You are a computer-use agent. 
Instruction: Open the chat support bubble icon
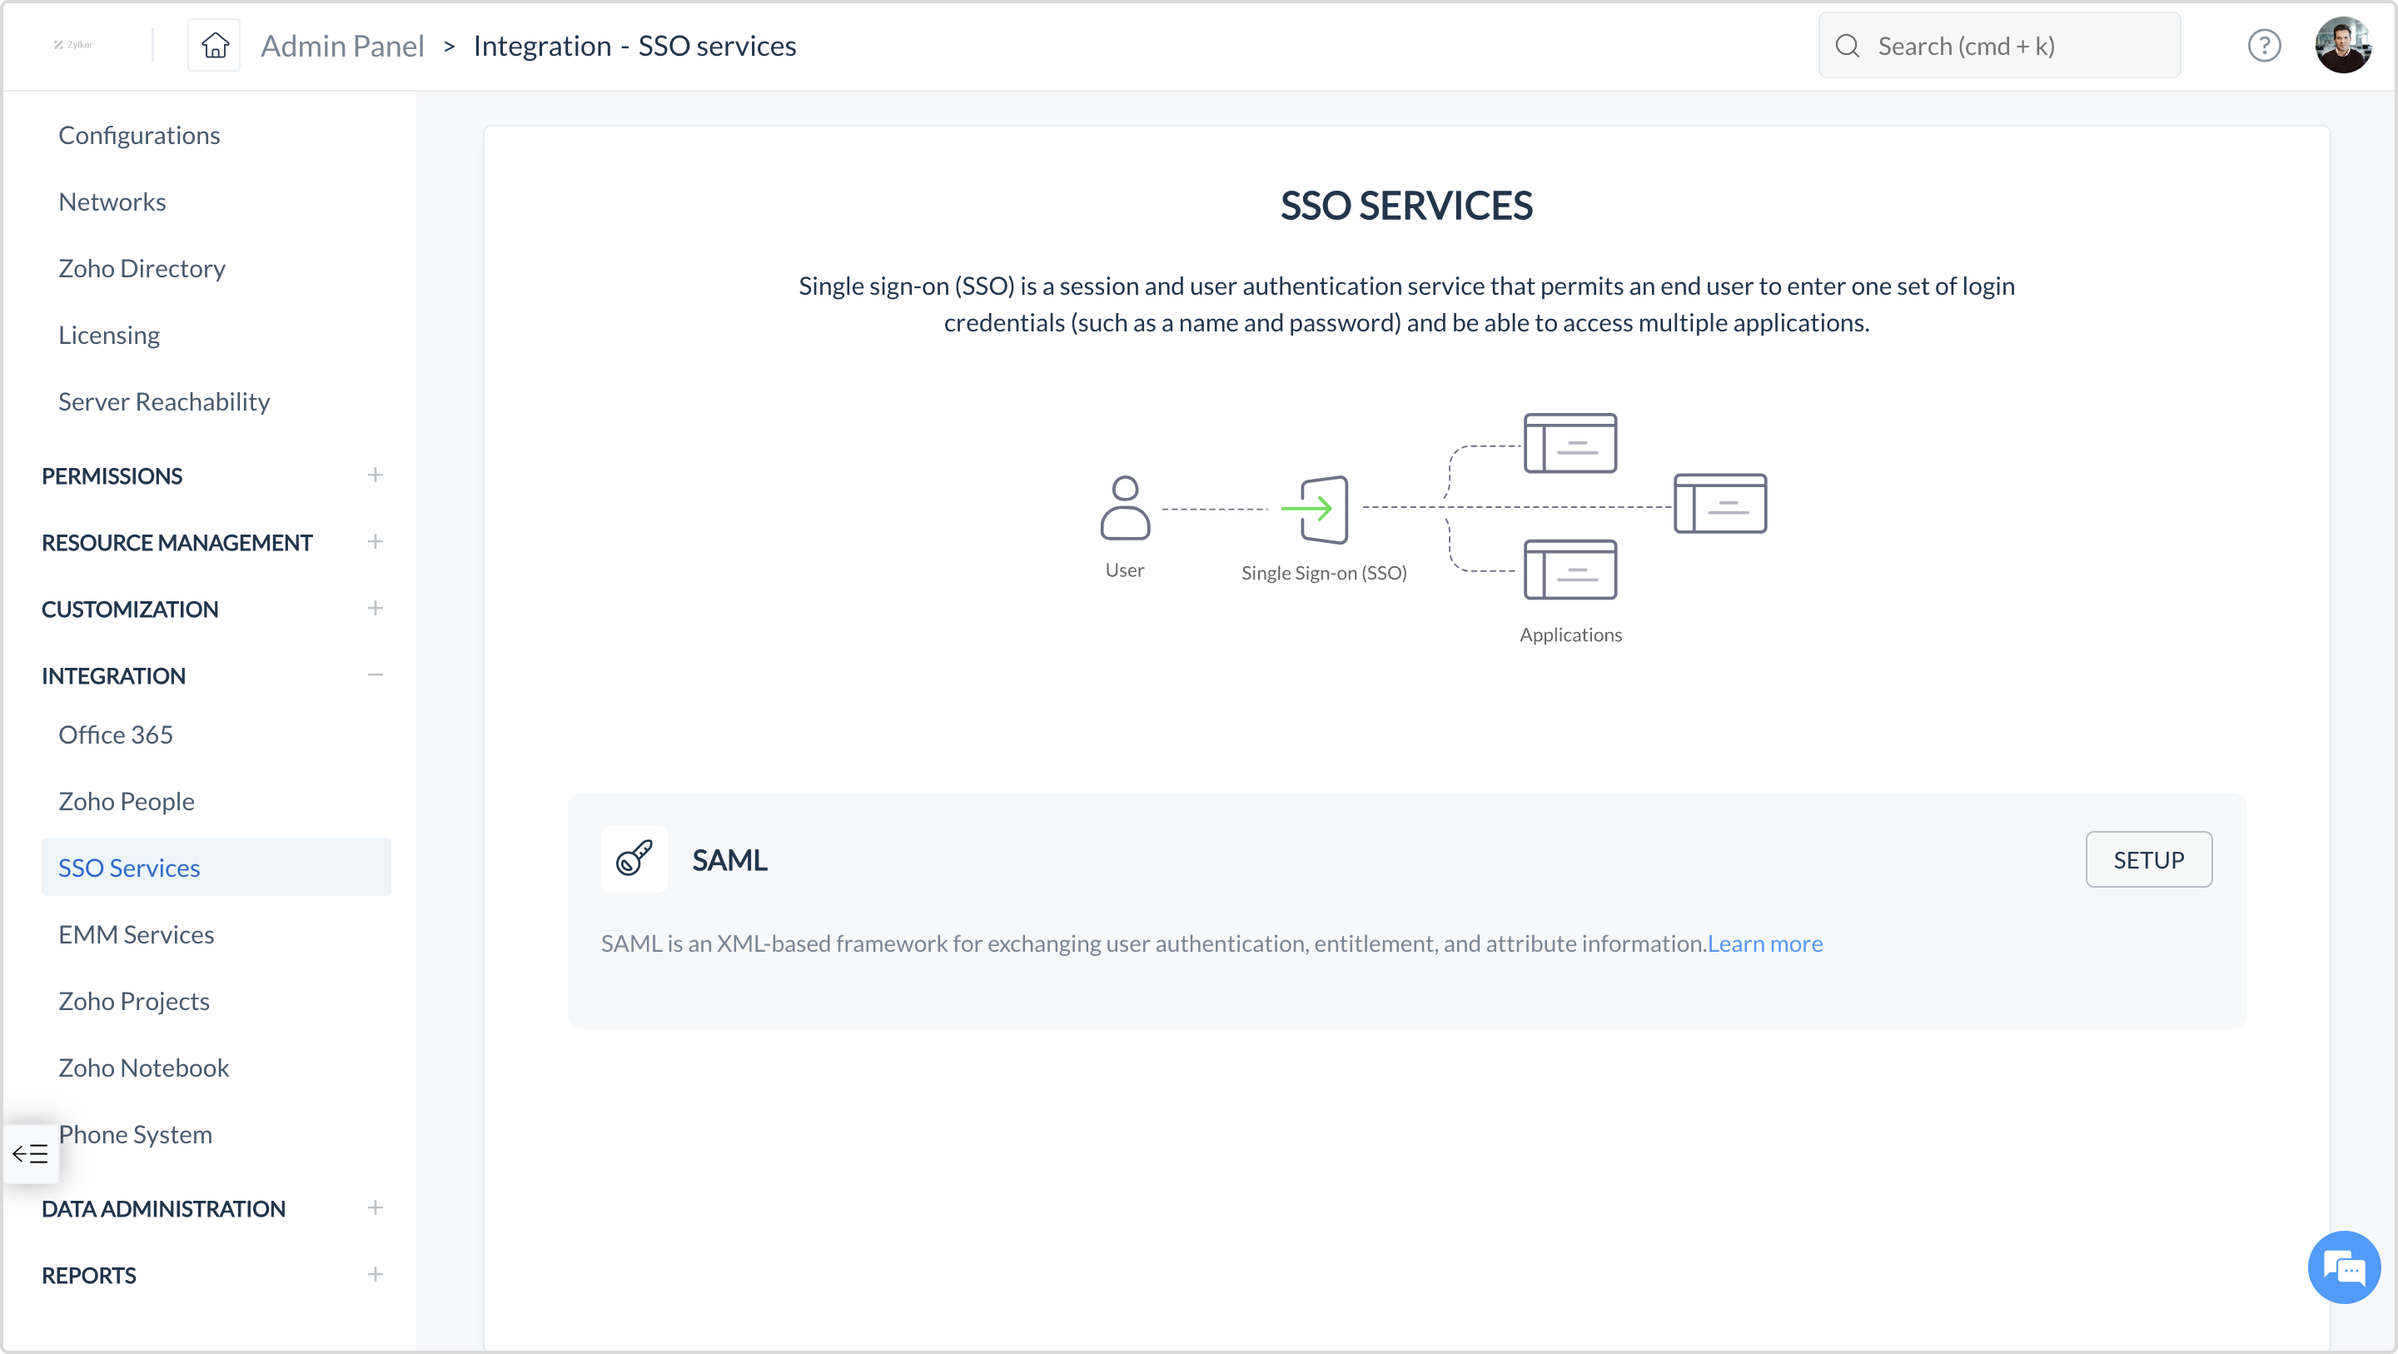[x=2343, y=1267]
